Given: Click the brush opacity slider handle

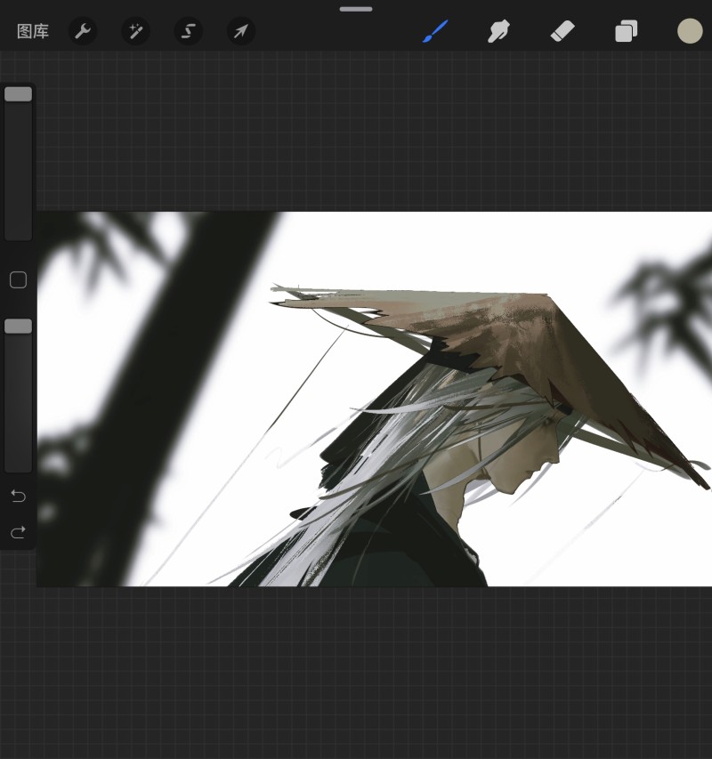Looking at the screenshot, I should pyautogui.click(x=19, y=326).
